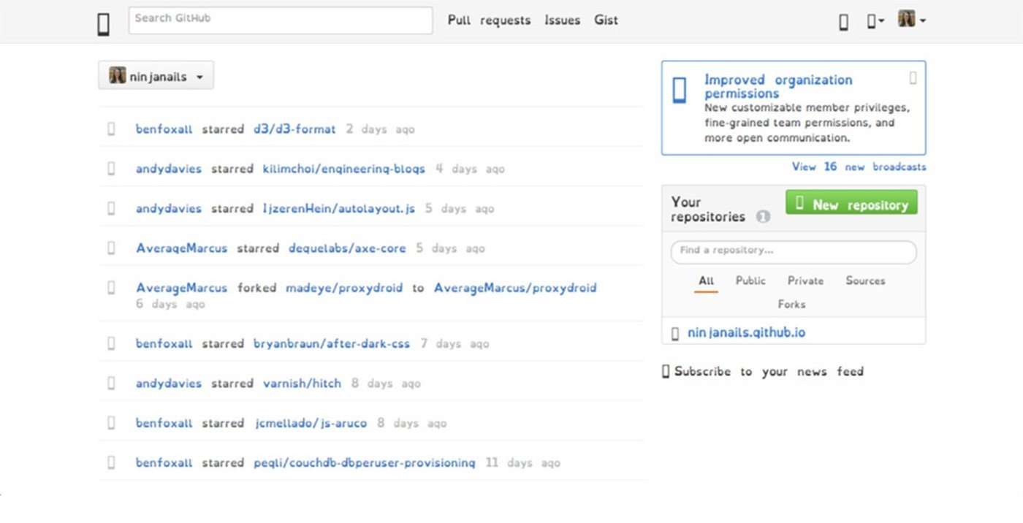Click the repo icon next to ninjanails.github.io
This screenshot has height=523, width=1023.
pyautogui.click(x=675, y=334)
